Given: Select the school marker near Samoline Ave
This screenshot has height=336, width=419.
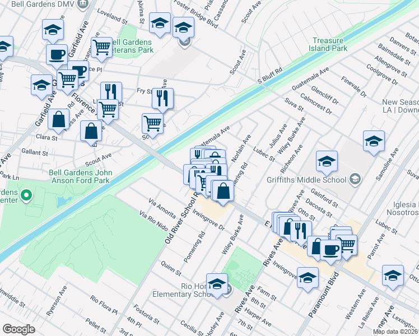Looking at the screenshot, I should [374, 142].
